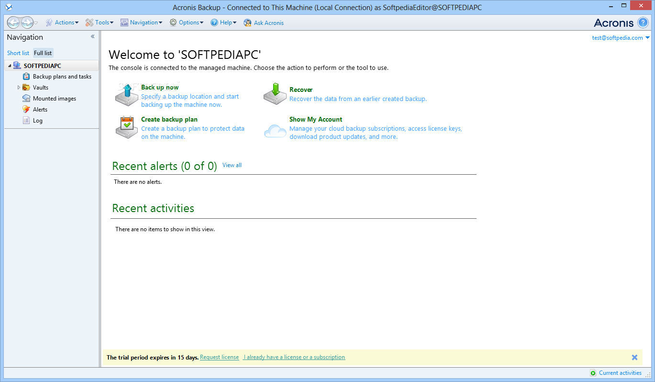
Task: Click the Back up now drive icon
Action: pos(127,94)
